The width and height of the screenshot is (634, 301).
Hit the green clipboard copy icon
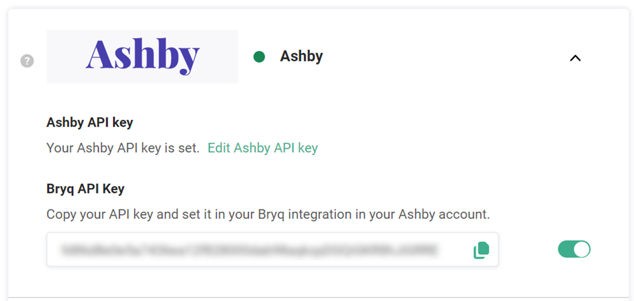coord(481,250)
